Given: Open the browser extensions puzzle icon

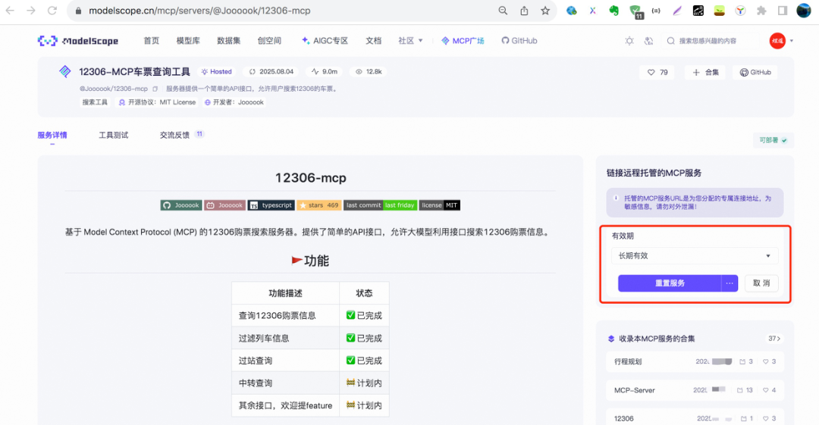Looking at the screenshot, I should (x=761, y=11).
